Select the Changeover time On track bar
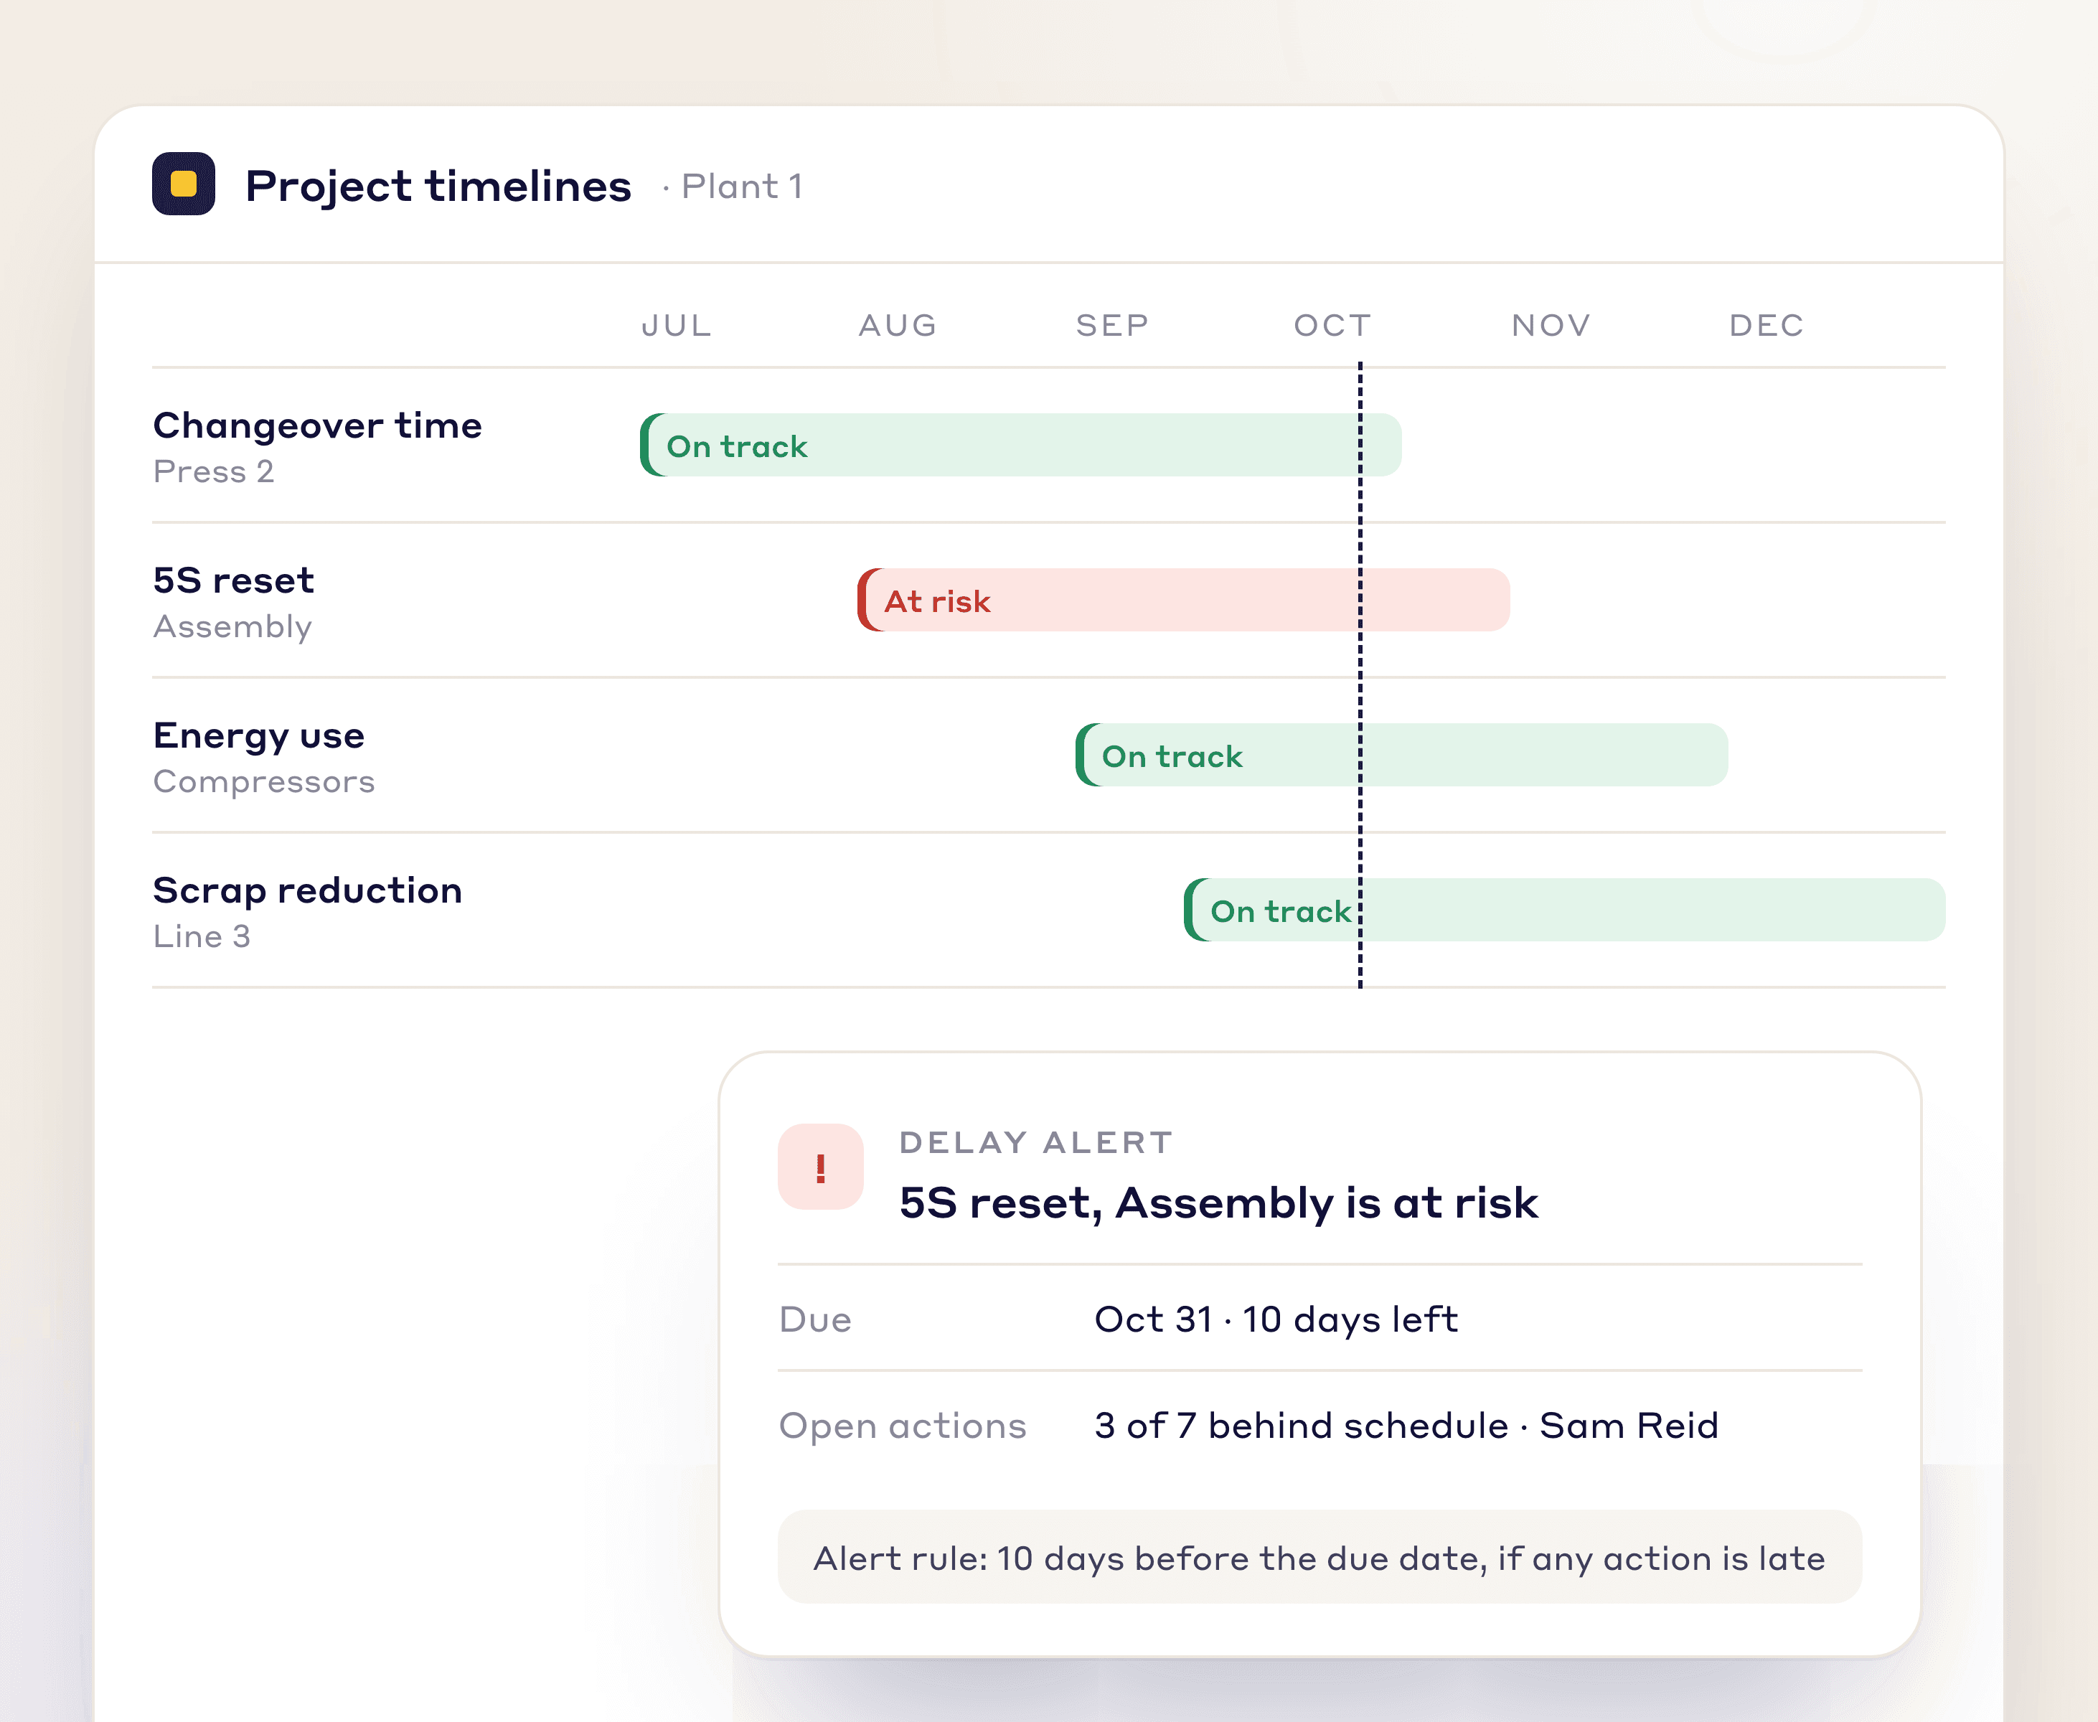Image resolution: width=2098 pixels, height=1722 pixels. click(1021, 446)
